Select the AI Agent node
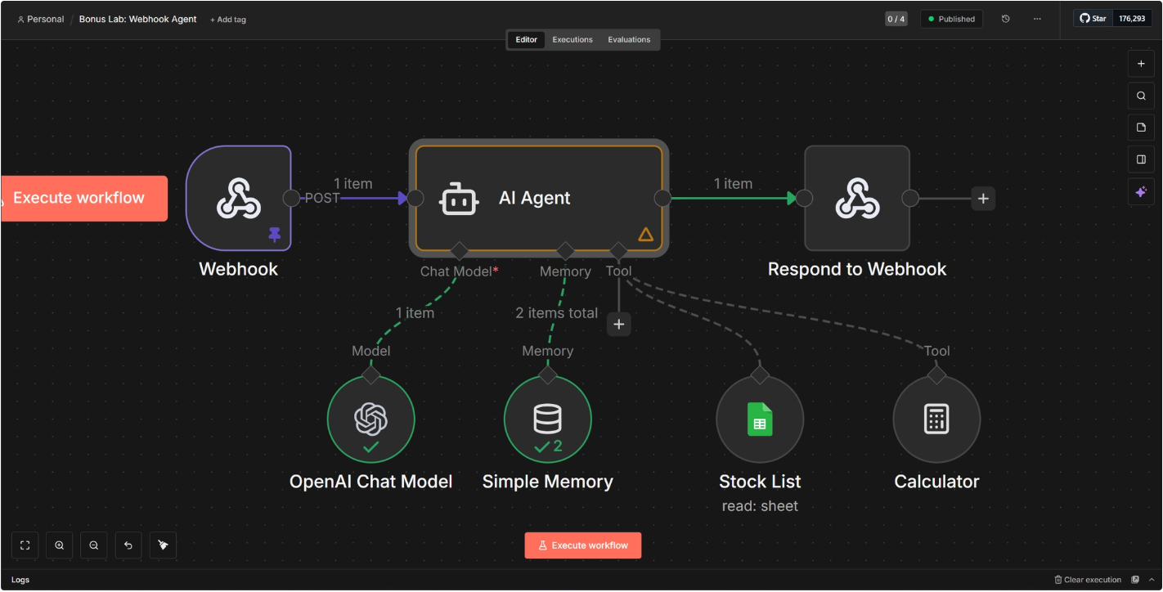 tap(538, 197)
